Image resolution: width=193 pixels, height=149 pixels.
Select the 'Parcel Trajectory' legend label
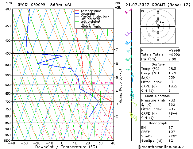(x=95, y=16)
